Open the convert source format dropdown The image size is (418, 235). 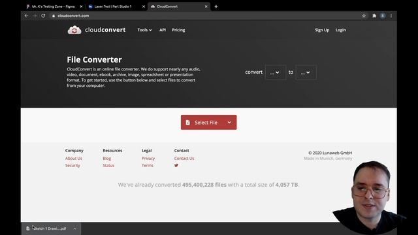point(276,72)
